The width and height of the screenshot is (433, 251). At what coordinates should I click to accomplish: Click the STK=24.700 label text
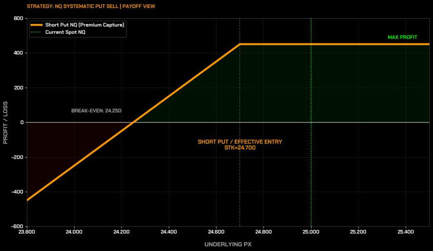pyautogui.click(x=240, y=148)
